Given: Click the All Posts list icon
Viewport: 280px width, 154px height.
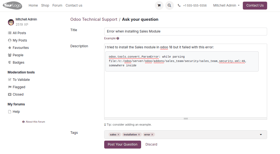Looking at the screenshot, I should [10, 33].
